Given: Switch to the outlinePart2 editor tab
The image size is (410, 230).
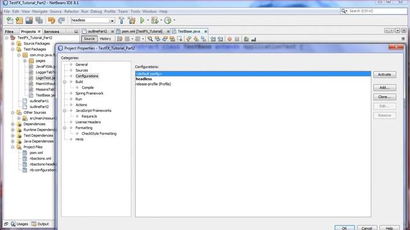Looking at the screenshot, I should tap(97, 31).
